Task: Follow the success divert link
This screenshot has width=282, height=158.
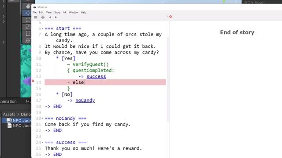Action: click(96, 76)
